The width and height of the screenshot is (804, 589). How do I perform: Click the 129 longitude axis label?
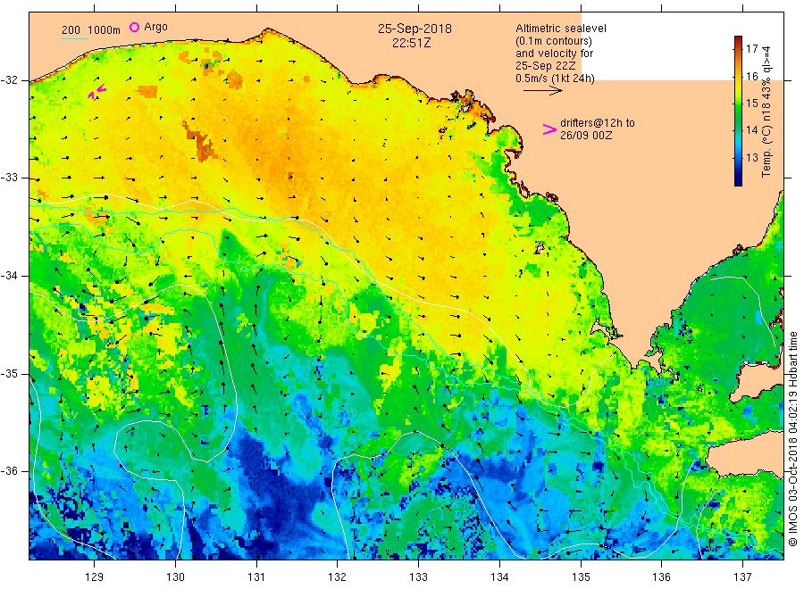[x=95, y=577]
